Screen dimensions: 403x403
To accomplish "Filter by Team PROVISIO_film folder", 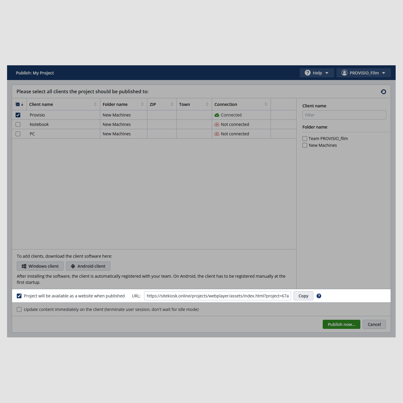I will coord(305,139).
